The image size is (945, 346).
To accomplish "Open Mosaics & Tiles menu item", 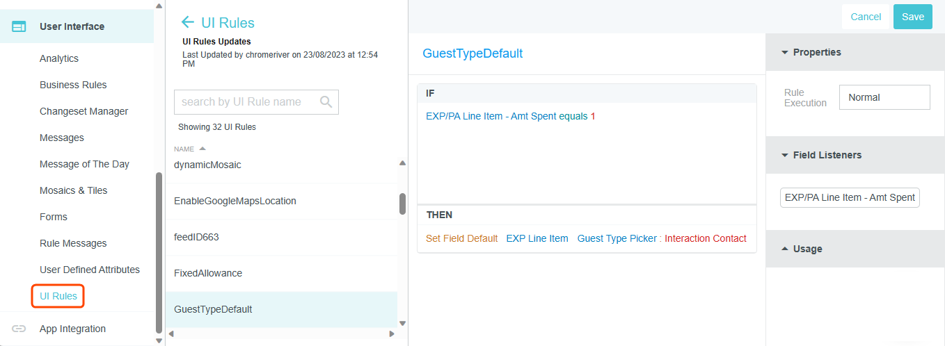I will 73,190.
